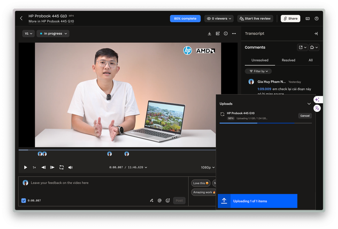Open the Filter by dropdown
The image size is (338, 229).
coord(258,71)
